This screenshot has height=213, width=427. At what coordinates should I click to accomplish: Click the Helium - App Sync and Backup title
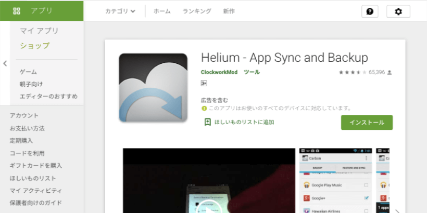[284, 58]
